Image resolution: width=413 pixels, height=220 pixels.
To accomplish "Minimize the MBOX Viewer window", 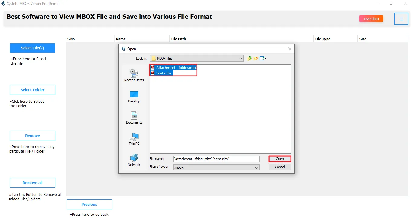I will [378, 3].
